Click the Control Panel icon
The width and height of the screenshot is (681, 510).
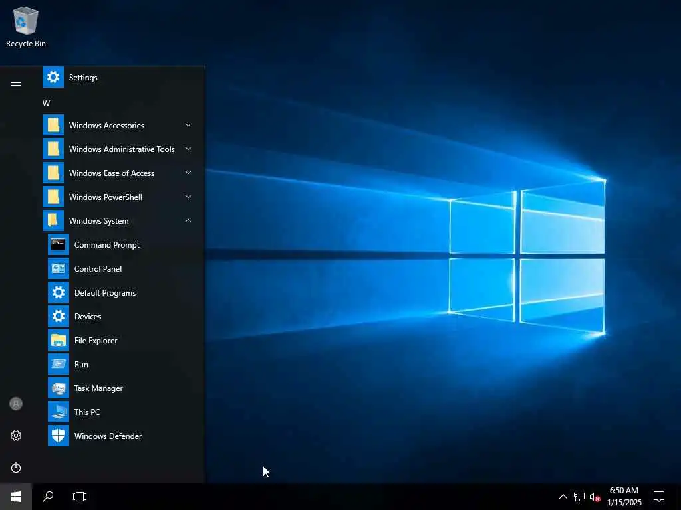tap(59, 268)
